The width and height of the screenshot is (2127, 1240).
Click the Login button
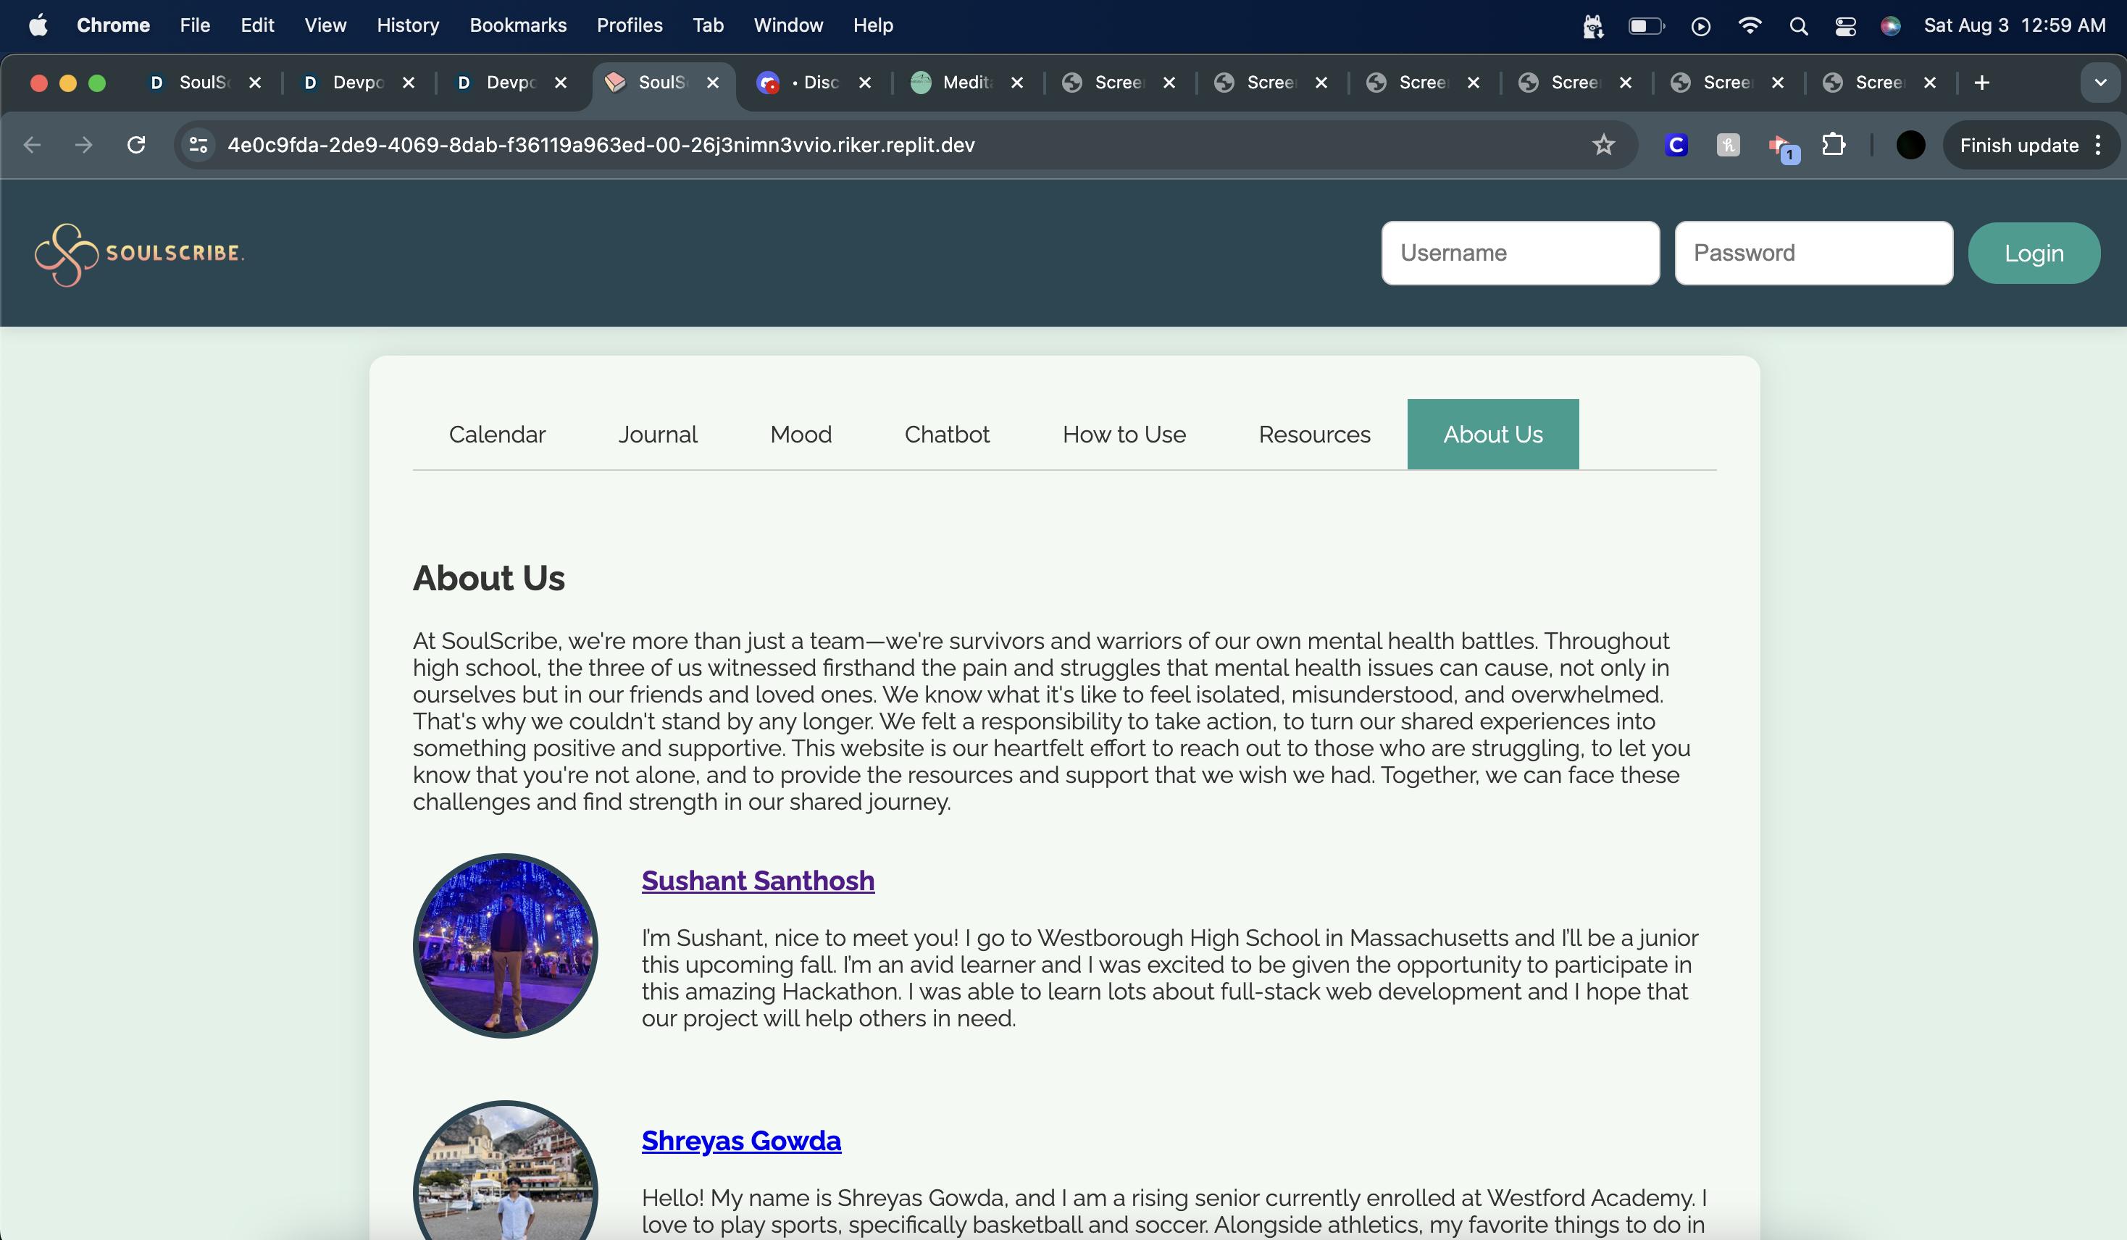2034,252
